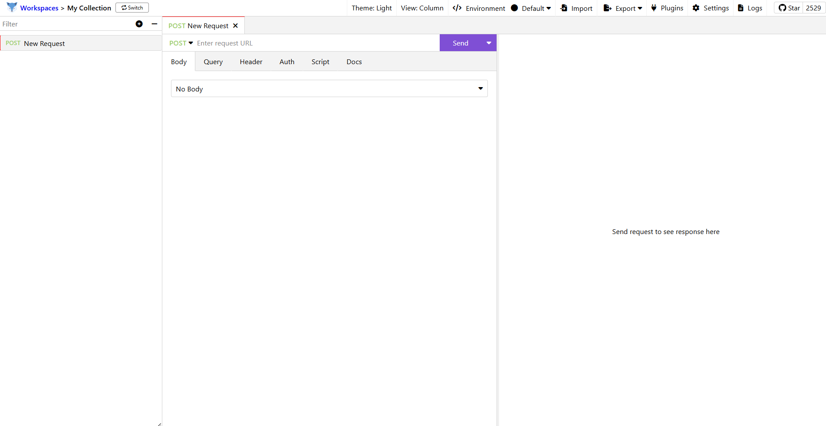This screenshot has height=426, width=826.
Task: Star the project on GitHub
Action: (789, 8)
